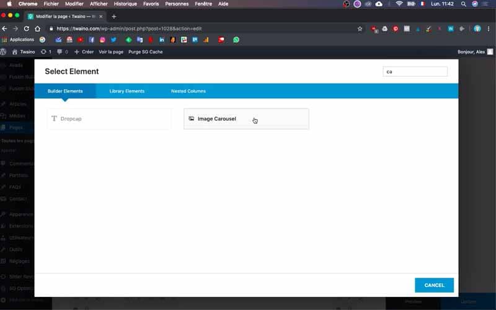496x310 pixels.
Task: Open the Chrome three-dot menu
Action: click(x=489, y=29)
